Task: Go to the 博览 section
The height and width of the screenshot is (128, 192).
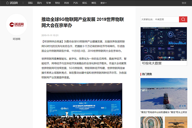Action: 94,3
